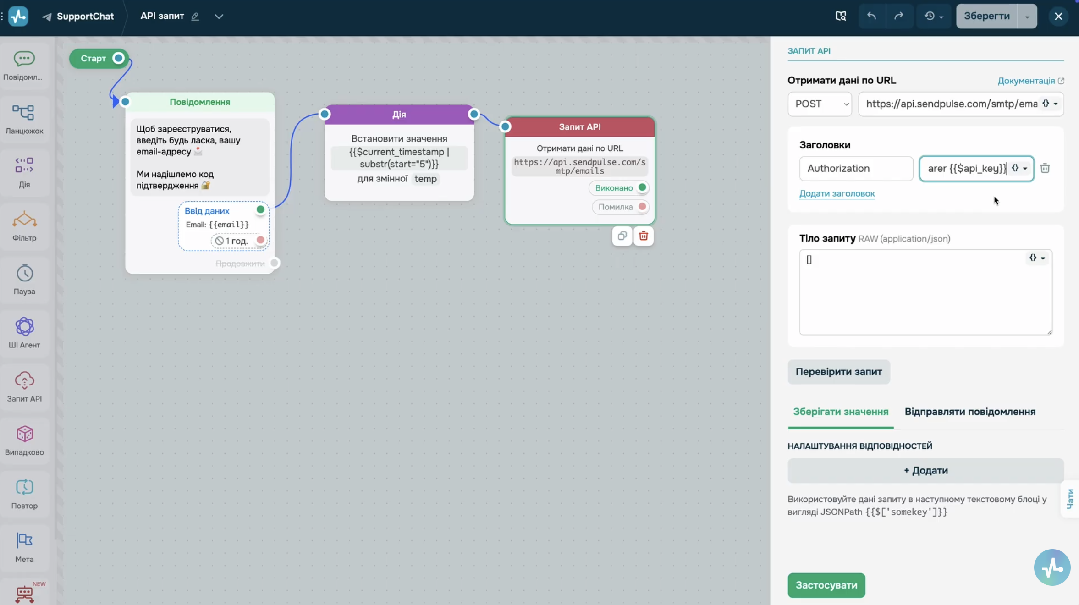Click the temp variable label in Дія block
Viewport: 1079px width, 605px height.
(425, 179)
